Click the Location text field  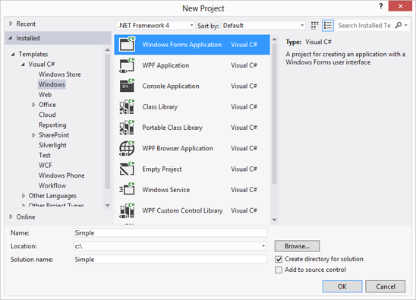pos(166,246)
